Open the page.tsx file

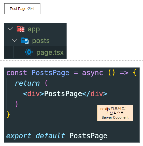coord(50,52)
